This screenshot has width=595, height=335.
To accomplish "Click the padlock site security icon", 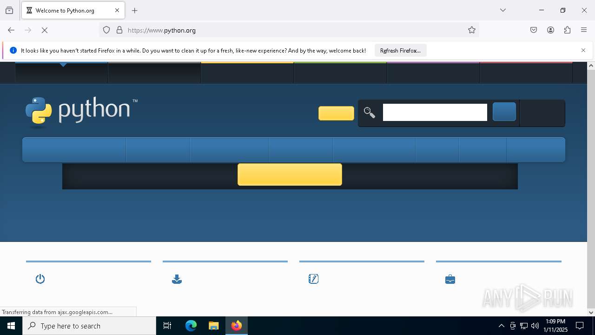I will (119, 30).
